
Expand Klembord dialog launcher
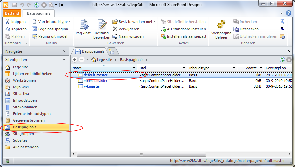pos(26,43)
